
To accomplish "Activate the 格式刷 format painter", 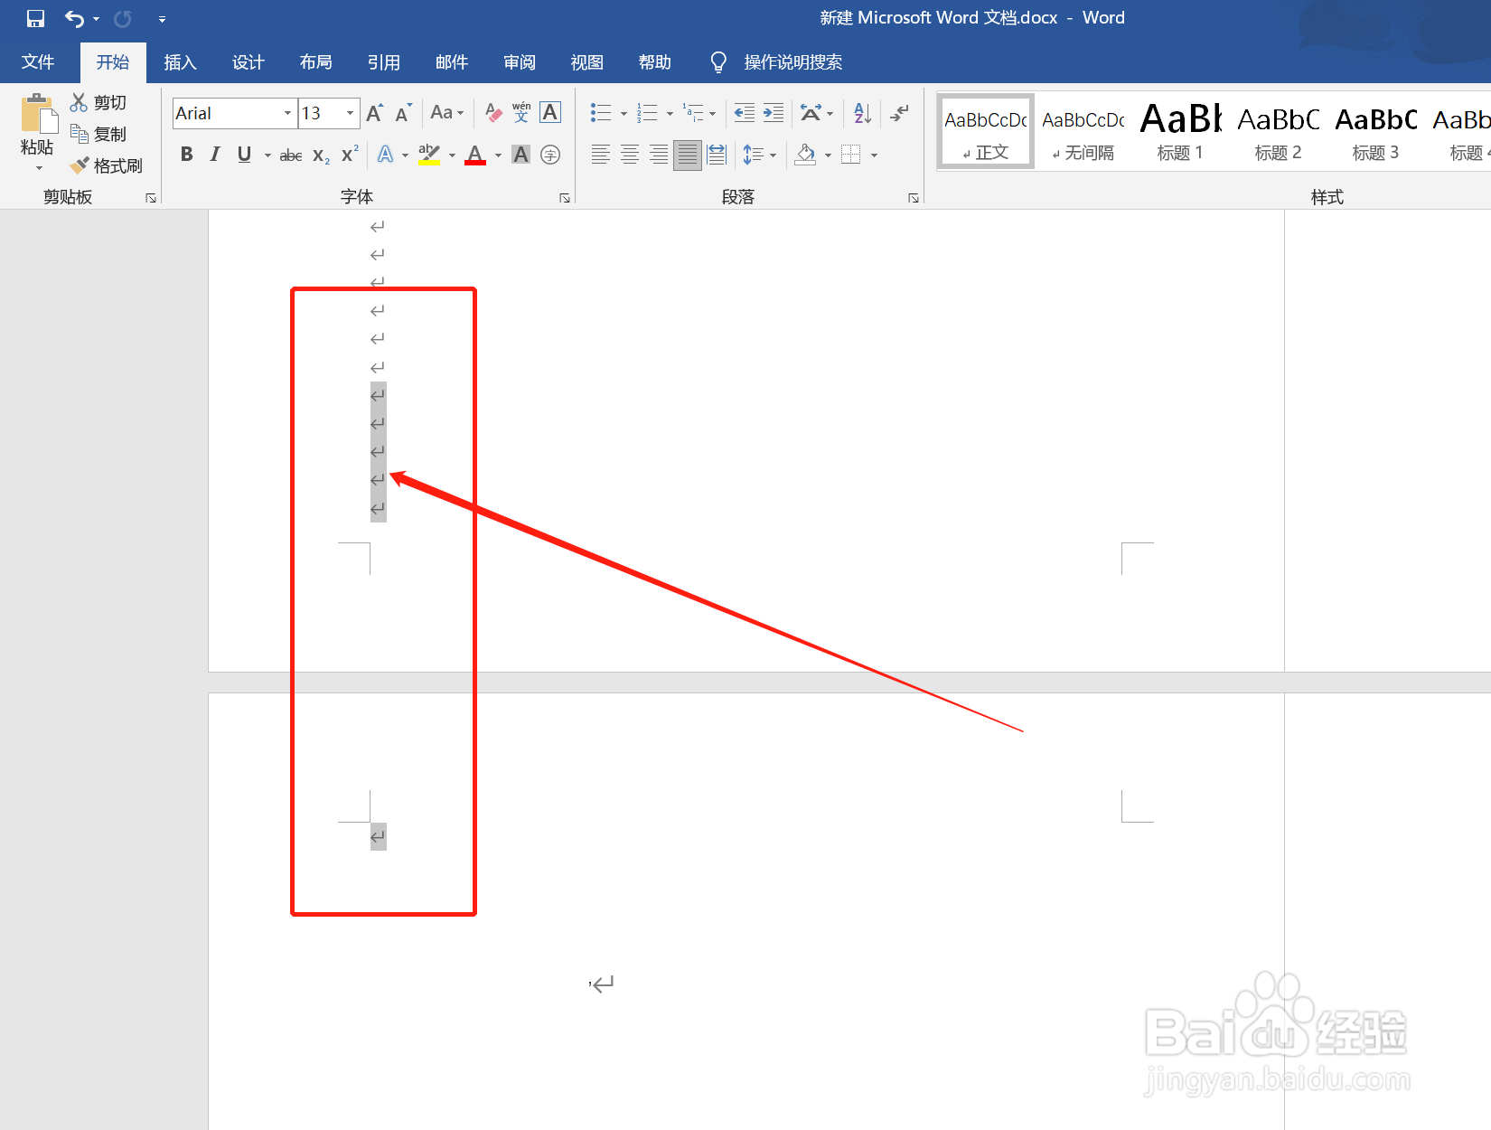I will click(107, 165).
